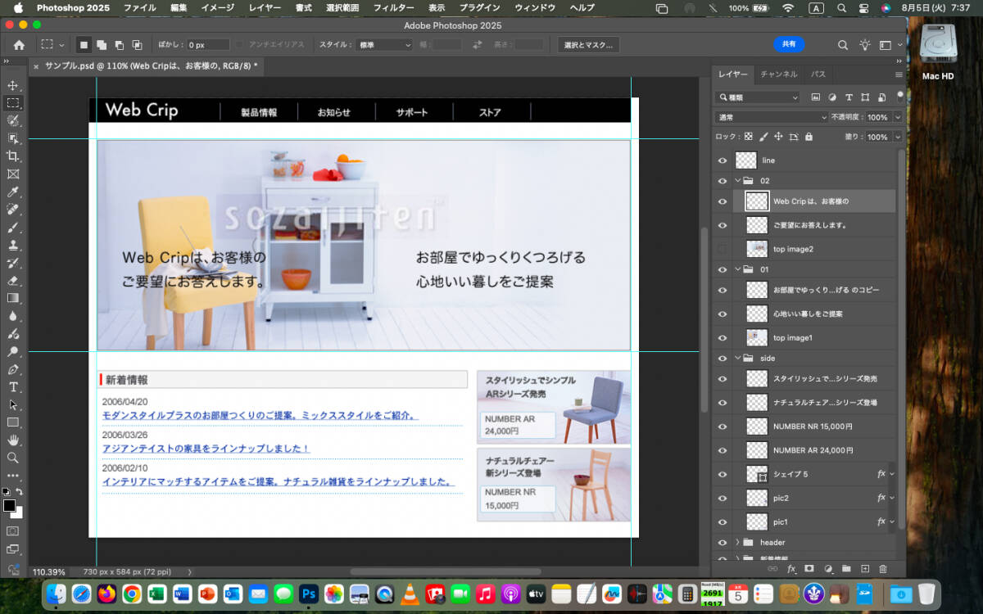Hide the line layer

point(722,160)
